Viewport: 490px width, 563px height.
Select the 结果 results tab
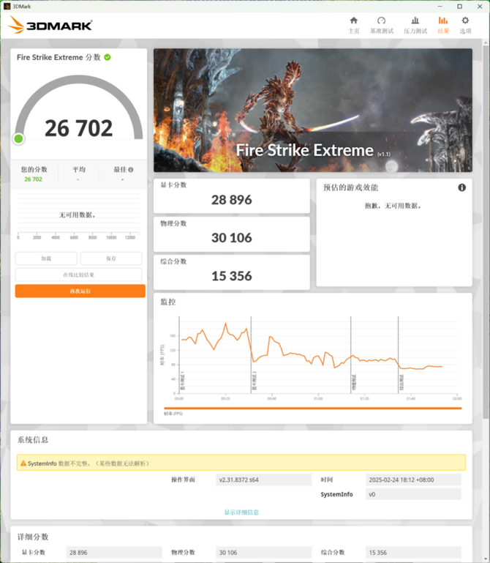443,25
